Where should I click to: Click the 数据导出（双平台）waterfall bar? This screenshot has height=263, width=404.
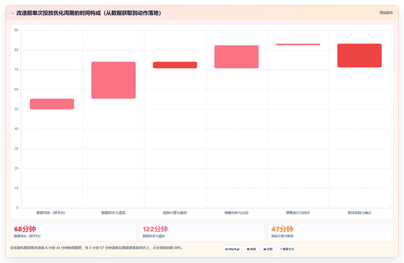(x=52, y=104)
